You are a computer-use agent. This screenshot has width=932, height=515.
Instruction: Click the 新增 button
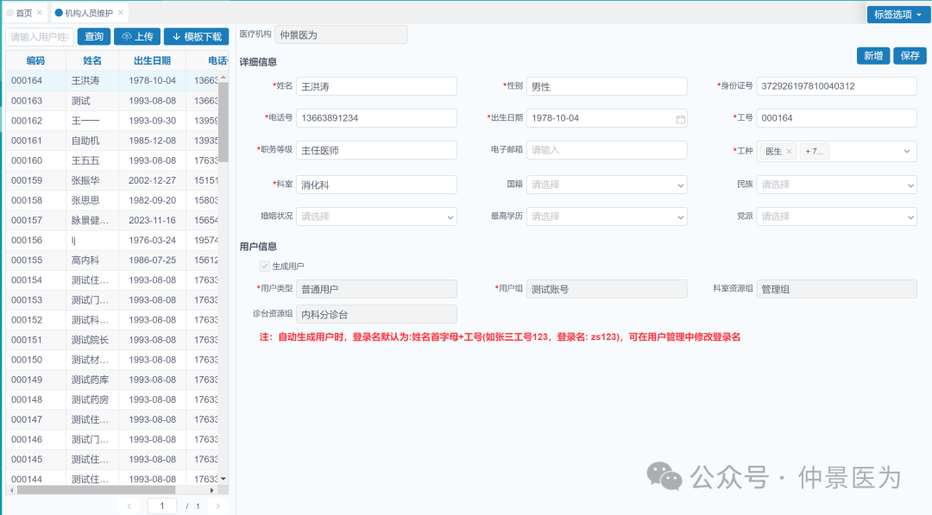[873, 54]
